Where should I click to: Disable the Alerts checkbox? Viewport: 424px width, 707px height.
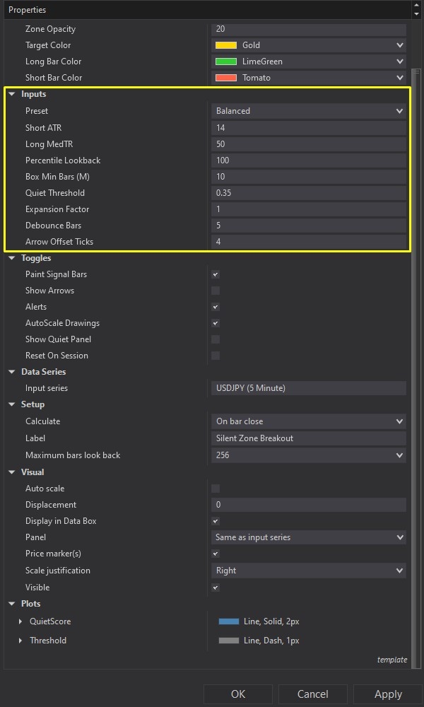(215, 307)
